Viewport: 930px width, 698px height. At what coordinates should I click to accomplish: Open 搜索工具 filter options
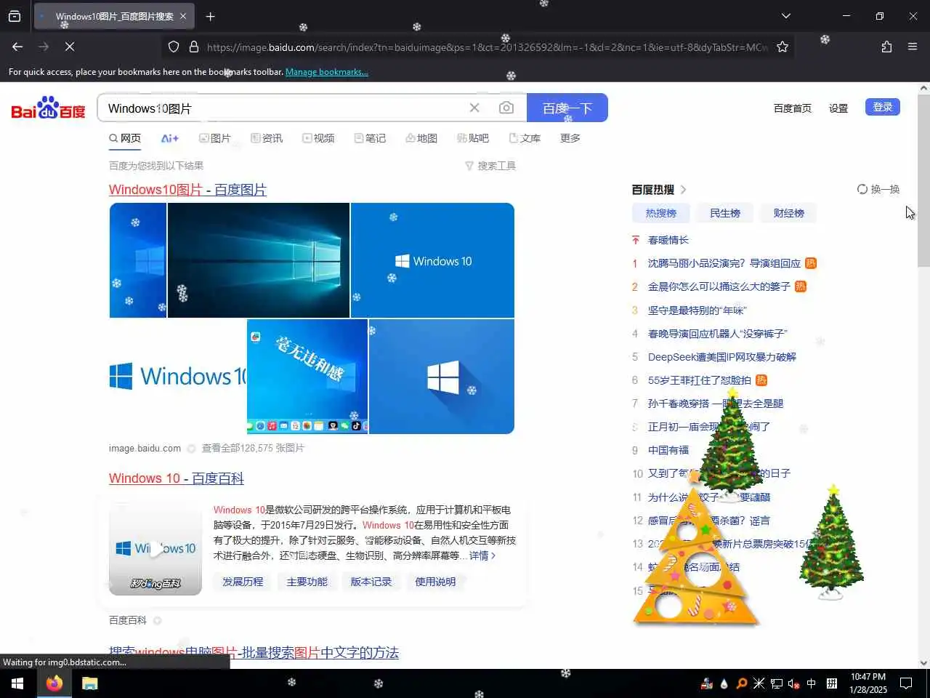490,166
